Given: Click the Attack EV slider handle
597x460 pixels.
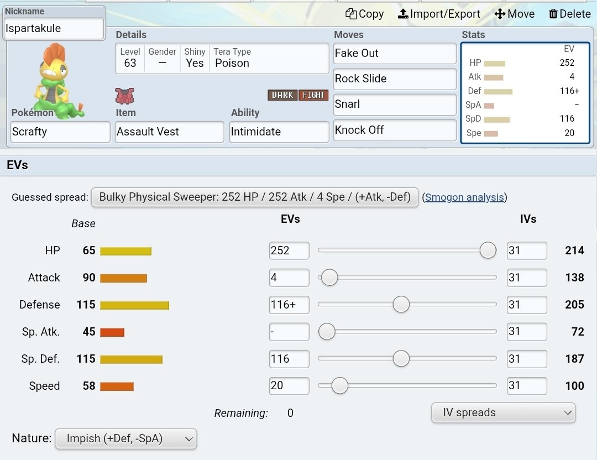Looking at the screenshot, I should pyautogui.click(x=329, y=277).
